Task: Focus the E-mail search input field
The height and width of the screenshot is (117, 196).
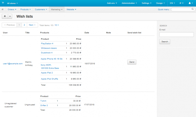Action: pos(176,35)
